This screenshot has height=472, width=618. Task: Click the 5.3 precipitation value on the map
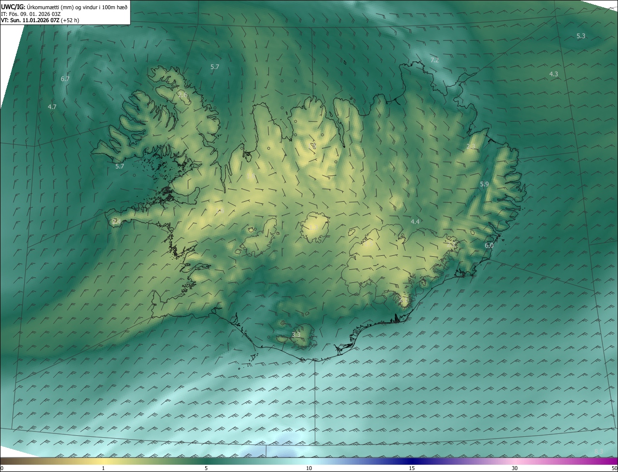[x=581, y=36]
